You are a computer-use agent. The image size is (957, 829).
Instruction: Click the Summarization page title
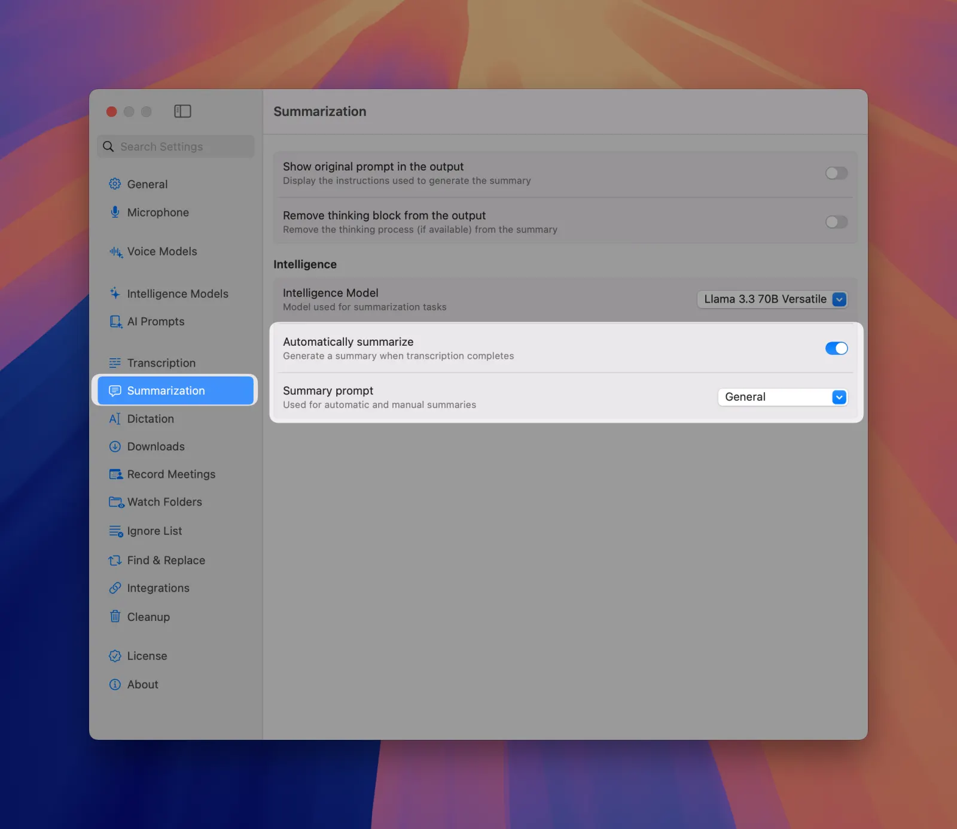[320, 112]
